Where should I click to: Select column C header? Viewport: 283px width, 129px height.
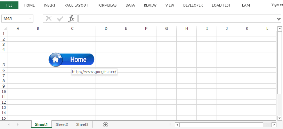pos(72,28)
